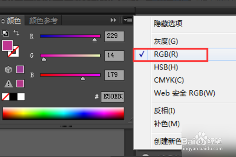Collapse panel with the double-arrow icon
The width and height of the screenshot is (236, 157).
(x=113, y=20)
